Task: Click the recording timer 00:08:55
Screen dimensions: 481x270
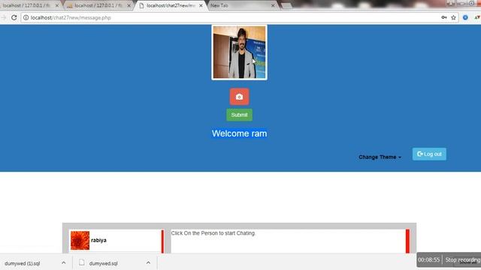Action: pos(429,260)
